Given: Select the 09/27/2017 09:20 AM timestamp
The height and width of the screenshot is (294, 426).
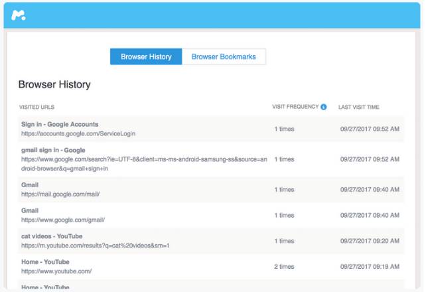Looking at the screenshot, I should (x=370, y=241).
